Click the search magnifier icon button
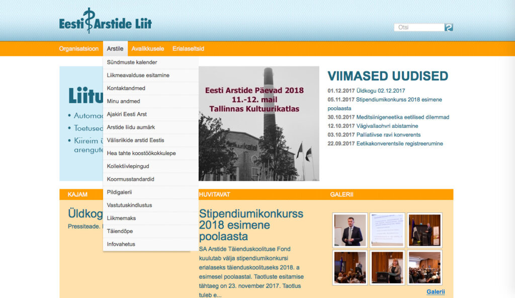The image size is (515, 298). click(x=449, y=27)
